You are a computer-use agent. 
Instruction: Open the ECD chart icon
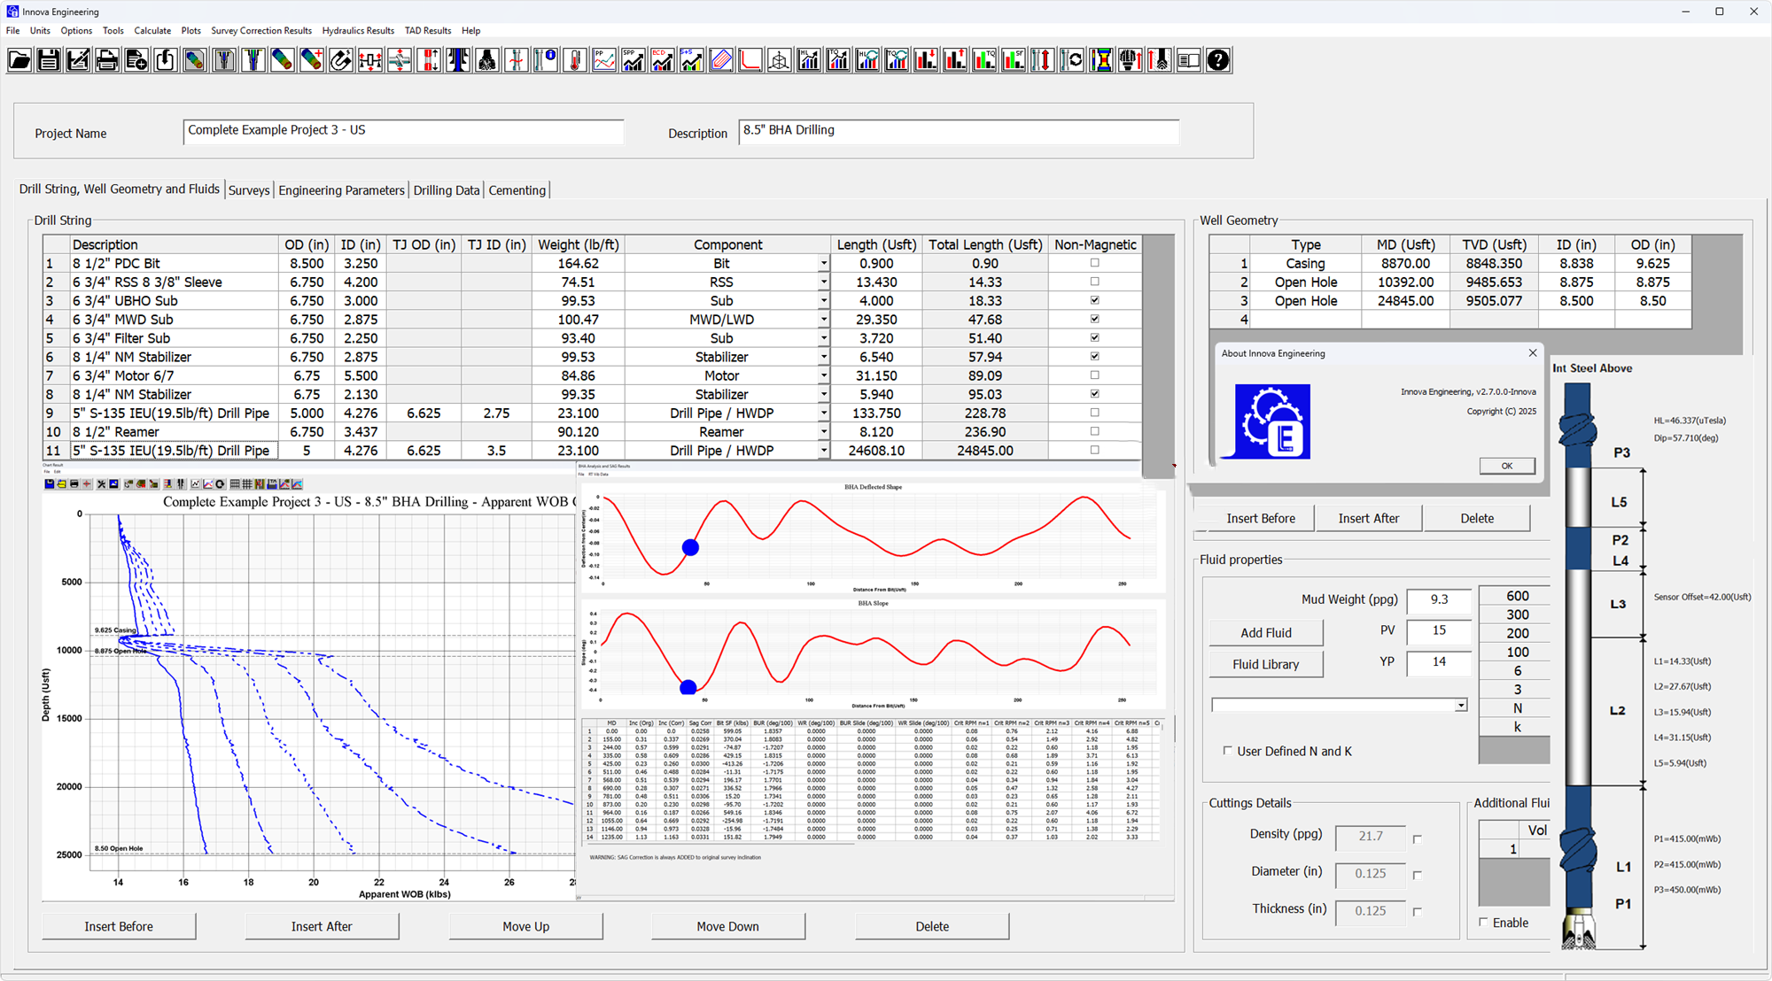point(663,60)
